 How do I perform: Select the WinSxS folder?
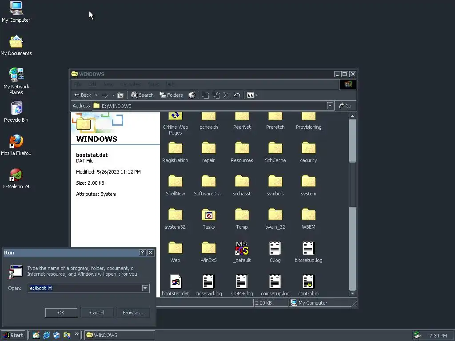(209, 252)
